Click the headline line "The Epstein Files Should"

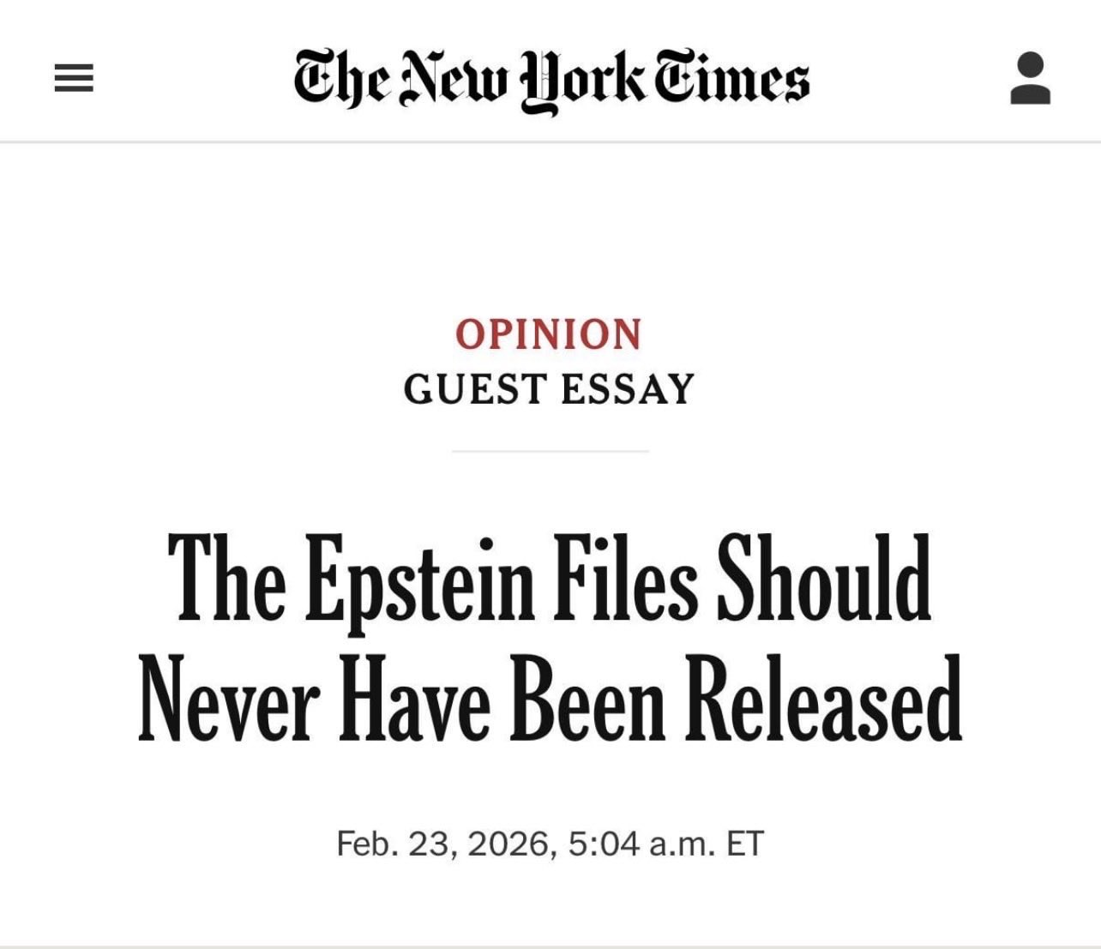550,580
